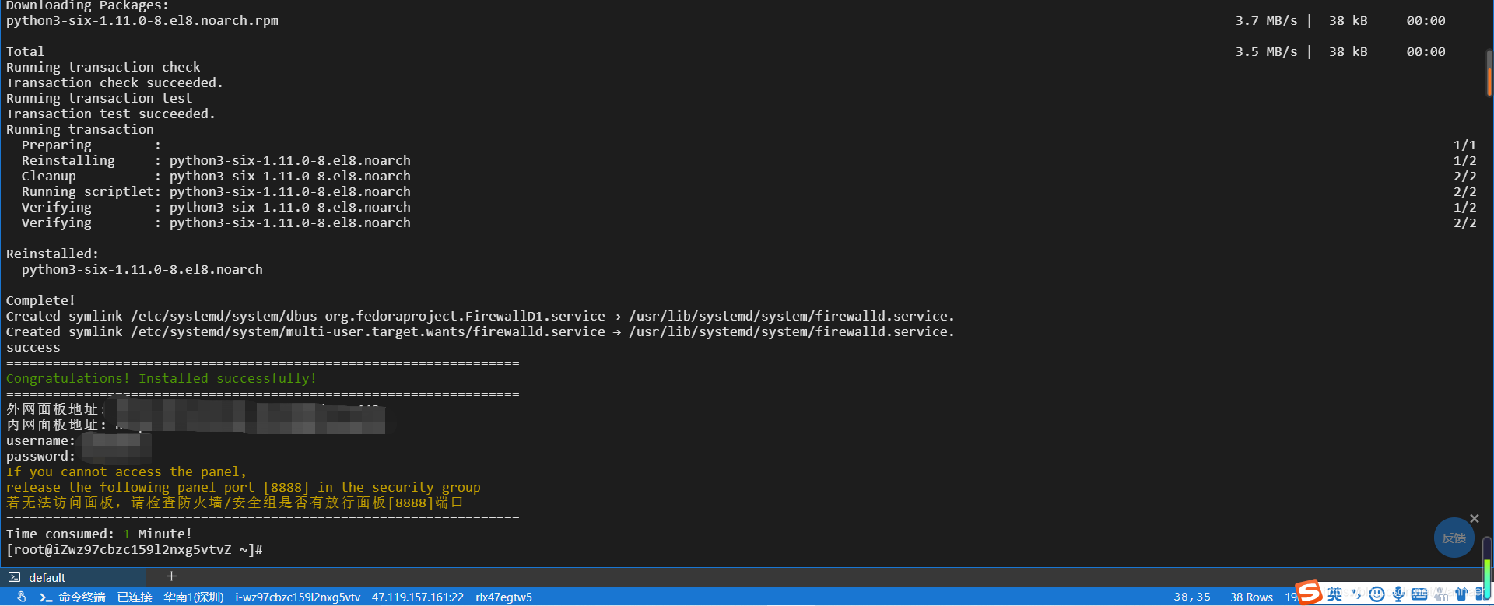Viewport: 1494px width, 606px height.
Task: Click the 'Complete!' line
Action: pyautogui.click(x=40, y=300)
